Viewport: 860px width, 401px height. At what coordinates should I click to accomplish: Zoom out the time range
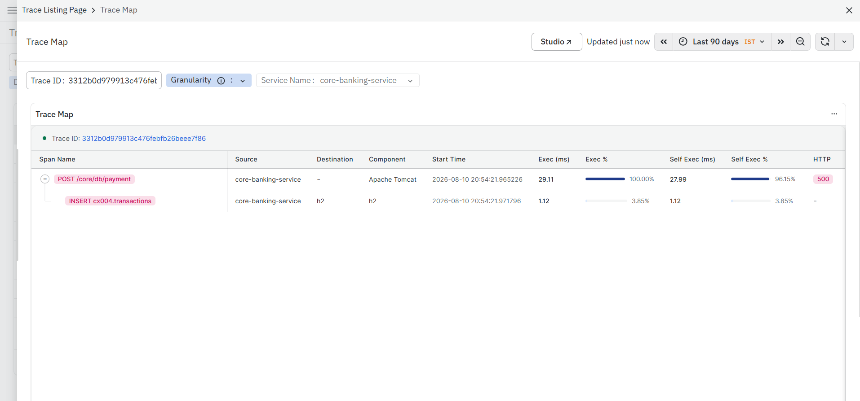[800, 42]
